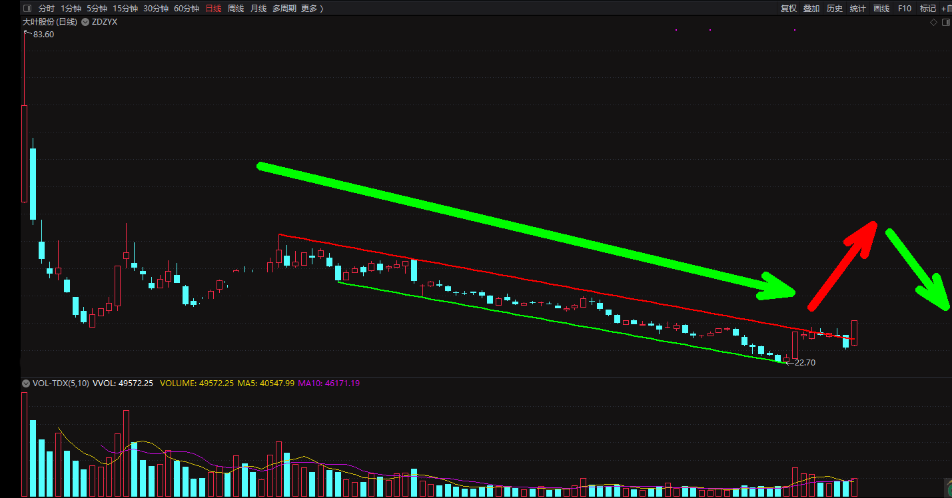
Task: Open the main chart indicator dropdown beside ZDZYX
Action: (85, 22)
